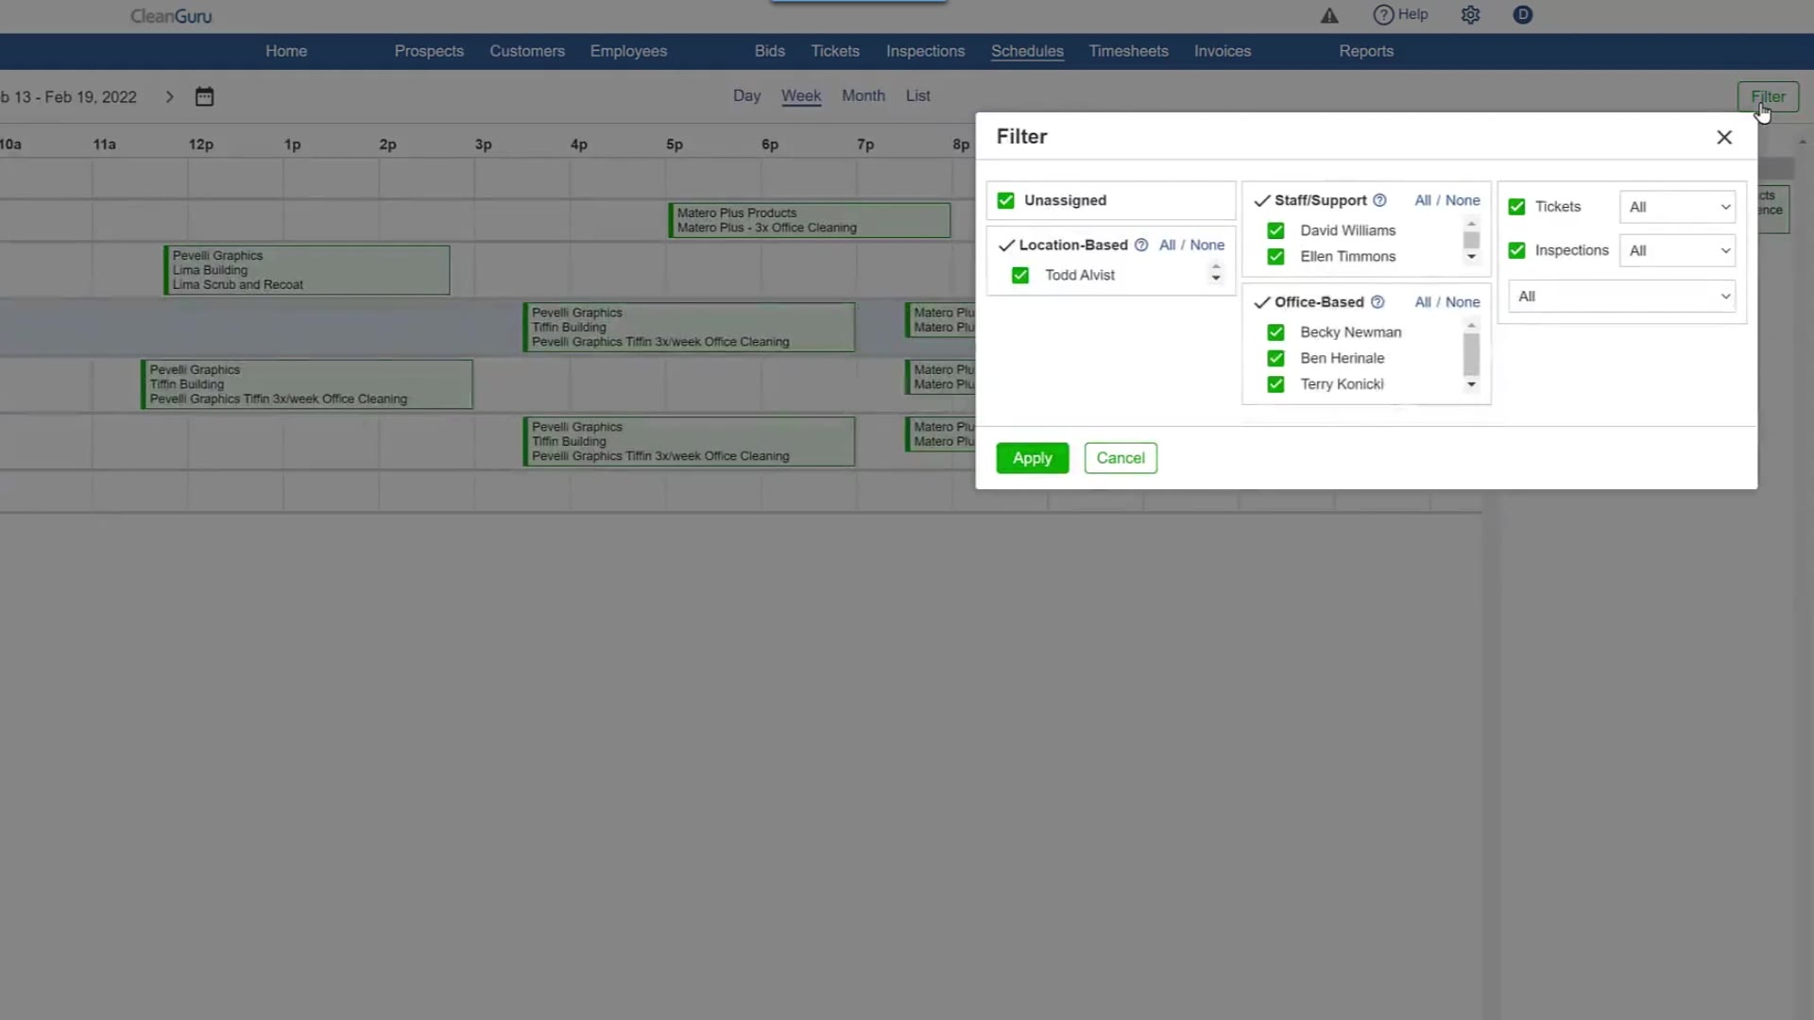Uncheck Todd Alvist checkbox
Image resolution: width=1814 pixels, height=1020 pixels.
pyautogui.click(x=1020, y=275)
